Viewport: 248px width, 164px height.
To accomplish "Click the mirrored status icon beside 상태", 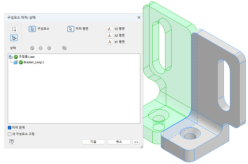I will pyautogui.click(x=32, y=48).
